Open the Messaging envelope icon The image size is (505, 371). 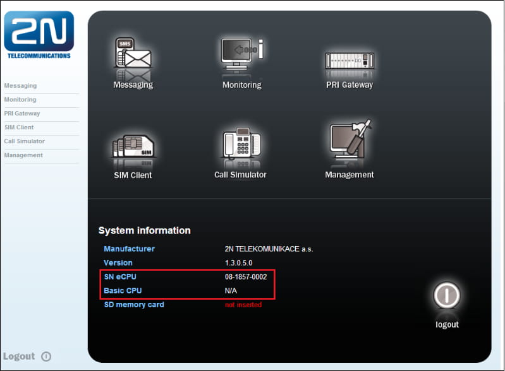coord(133,53)
